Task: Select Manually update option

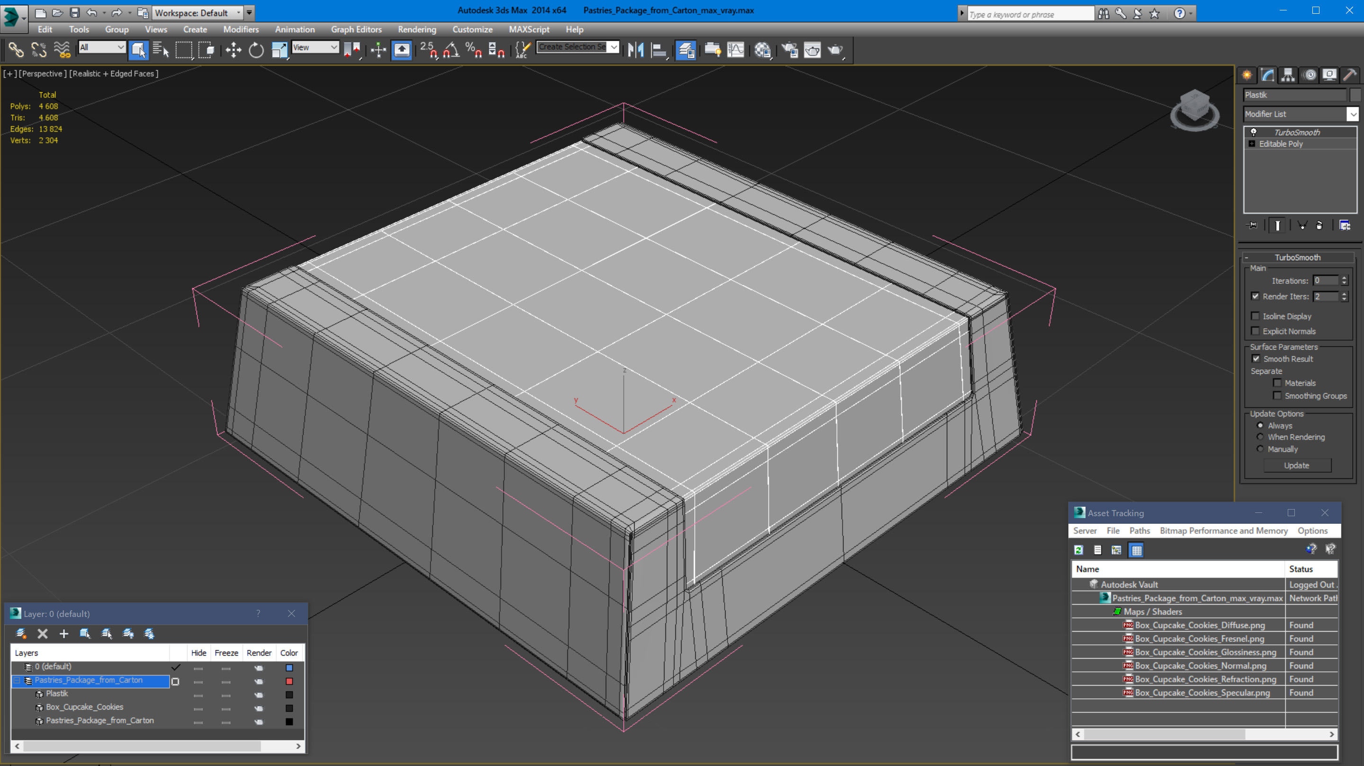Action: click(1260, 449)
